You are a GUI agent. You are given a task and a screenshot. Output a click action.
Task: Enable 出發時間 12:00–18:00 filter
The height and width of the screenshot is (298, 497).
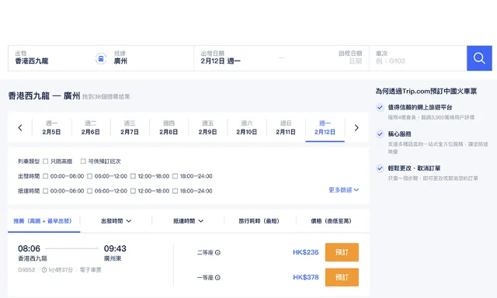(133, 176)
